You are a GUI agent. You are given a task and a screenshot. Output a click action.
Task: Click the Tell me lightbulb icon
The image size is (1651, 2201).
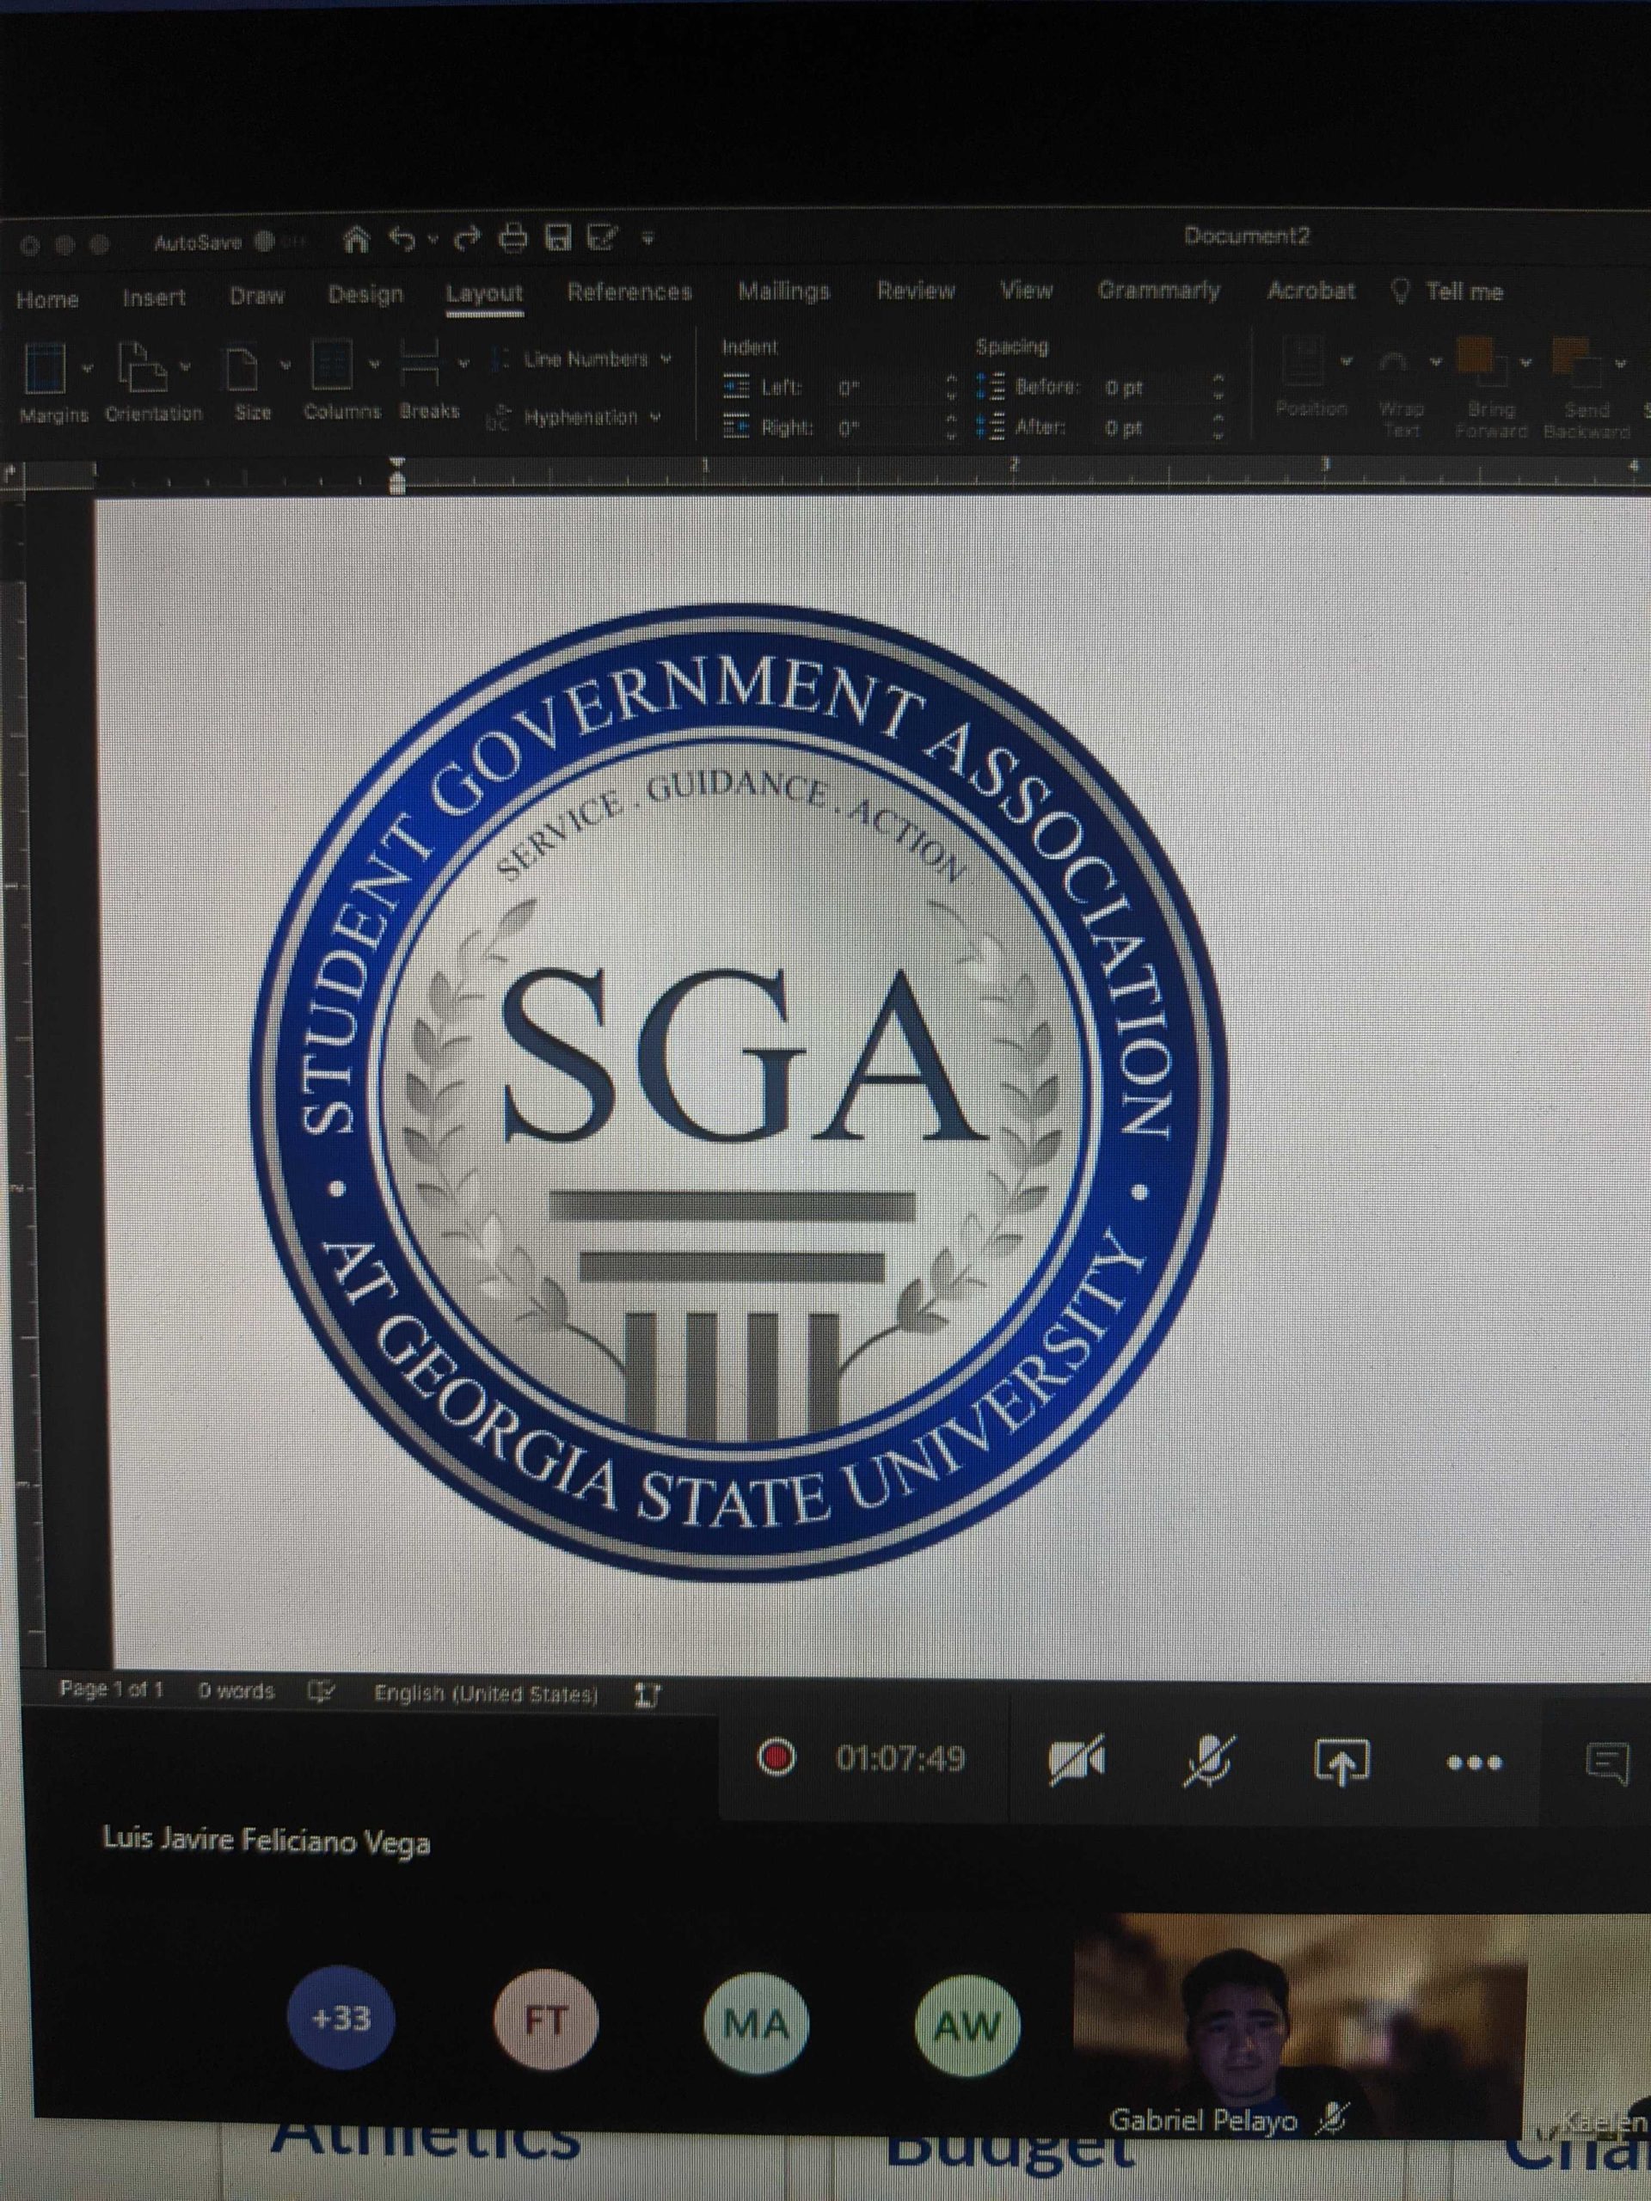[x=1400, y=291]
